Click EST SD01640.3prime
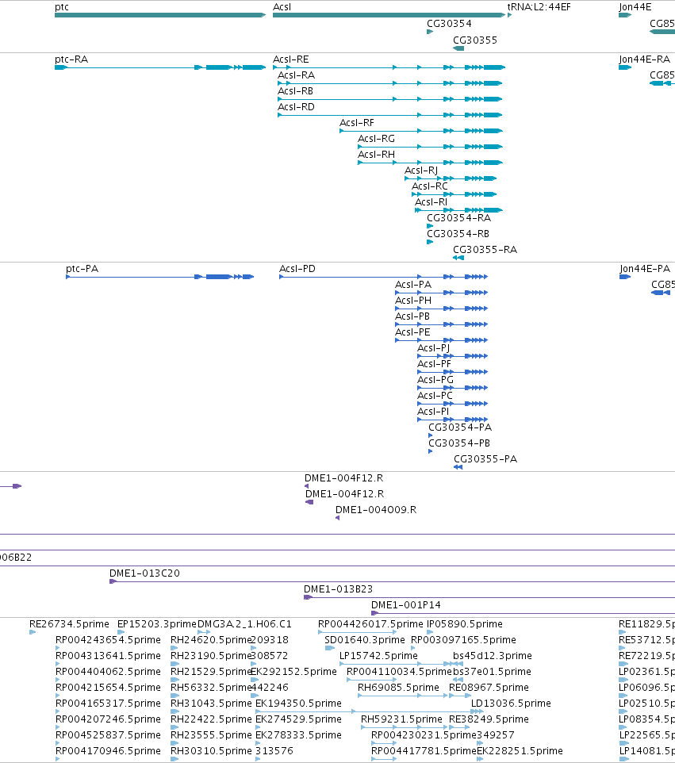This screenshot has width=675, height=763. pos(330,648)
